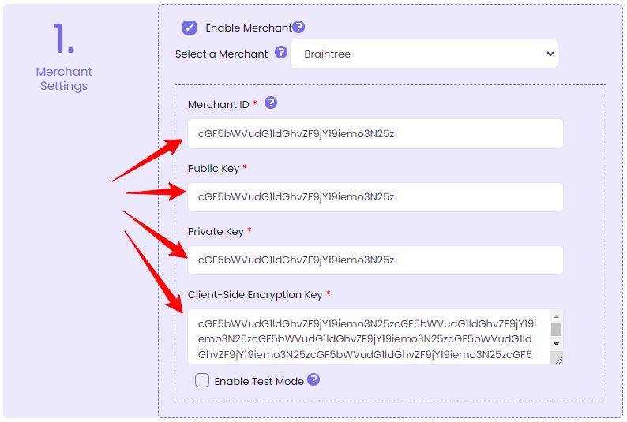
Task: Click the Client-Side Encryption Key textarea
Action: point(367,338)
